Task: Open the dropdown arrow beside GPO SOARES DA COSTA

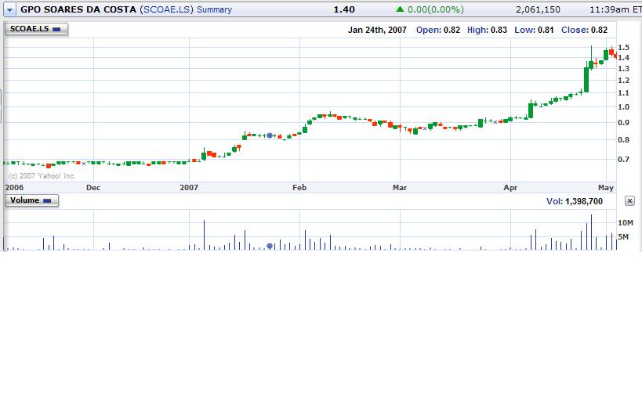Action: (x=10, y=10)
